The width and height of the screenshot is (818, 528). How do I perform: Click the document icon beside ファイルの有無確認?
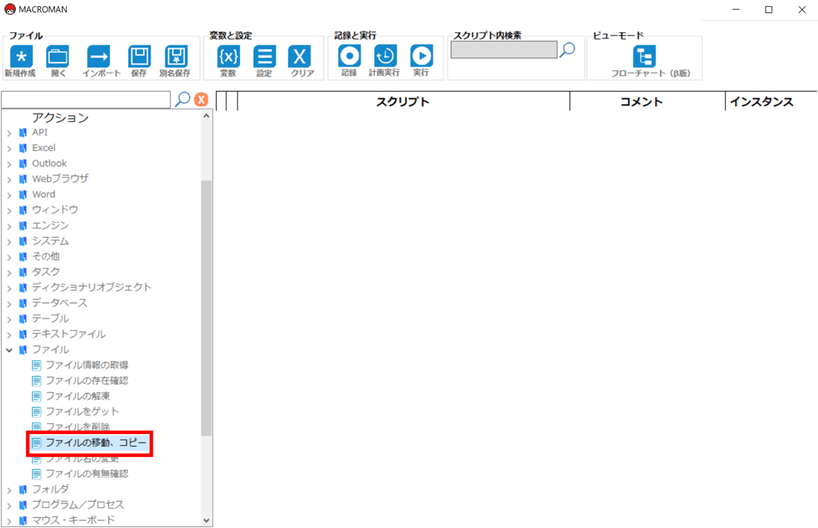37,473
